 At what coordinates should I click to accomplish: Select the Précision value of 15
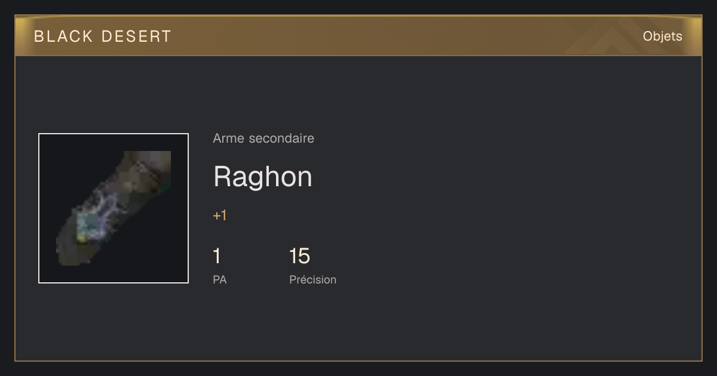(x=299, y=256)
